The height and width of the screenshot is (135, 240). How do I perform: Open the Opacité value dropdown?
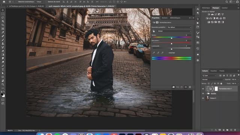point(238,79)
